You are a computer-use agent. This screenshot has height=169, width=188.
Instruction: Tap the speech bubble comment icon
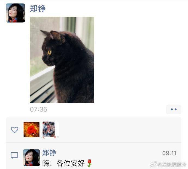click(x=14, y=155)
